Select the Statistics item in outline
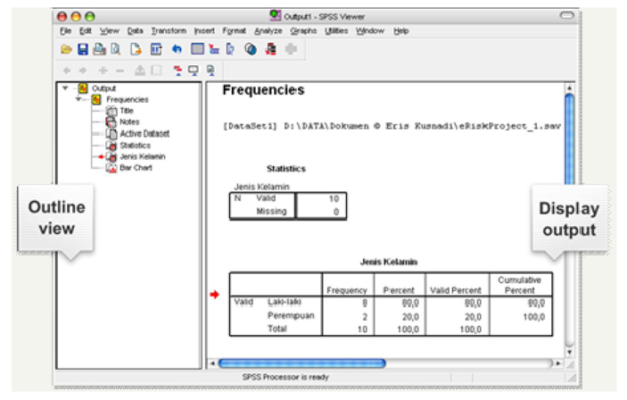Screen dimensions: 627x400 (x=136, y=145)
